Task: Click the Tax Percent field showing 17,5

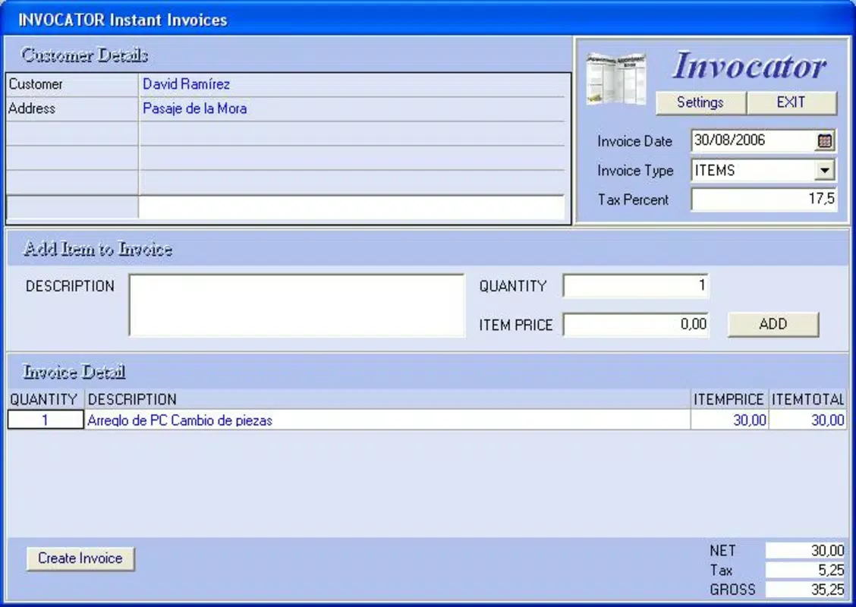Action: pos(763,200)
